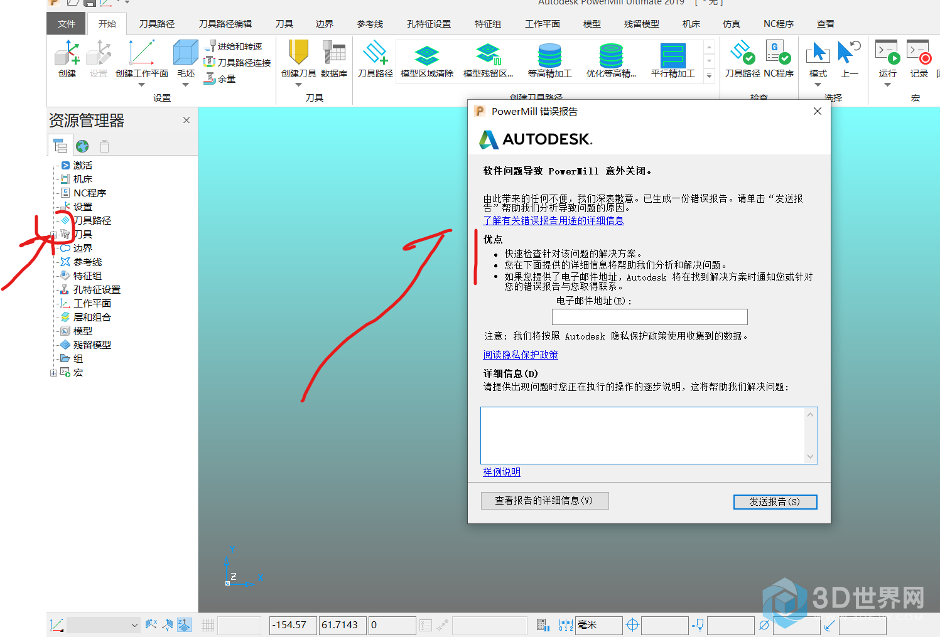
Task: Click the grid toggle icon in status bar
Action: [208, 625]
